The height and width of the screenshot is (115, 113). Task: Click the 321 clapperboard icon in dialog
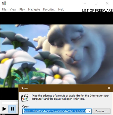(x=25, y=98)
